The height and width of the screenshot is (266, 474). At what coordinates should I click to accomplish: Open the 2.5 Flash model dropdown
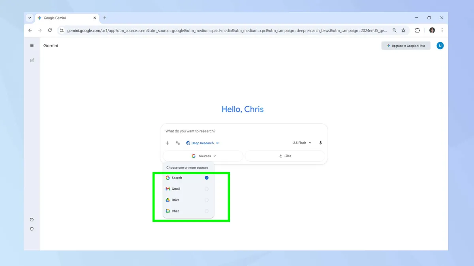pyautogui.click(x=302, y=143)
